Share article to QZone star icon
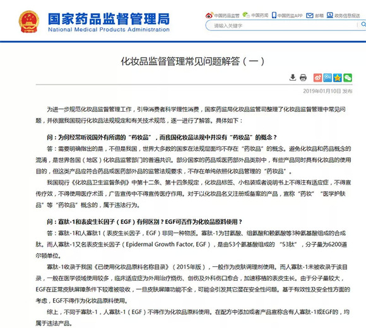This screenshot has width=366, height=328. click(338, 78)
